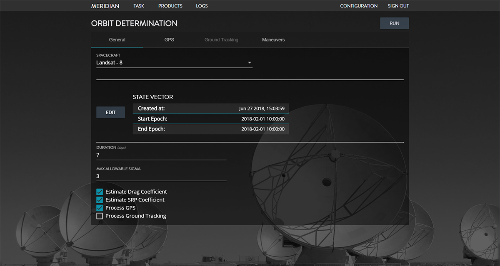Switch to the GPS tab
The height and width of the screenshot is (266, 500).
point(169,40)
